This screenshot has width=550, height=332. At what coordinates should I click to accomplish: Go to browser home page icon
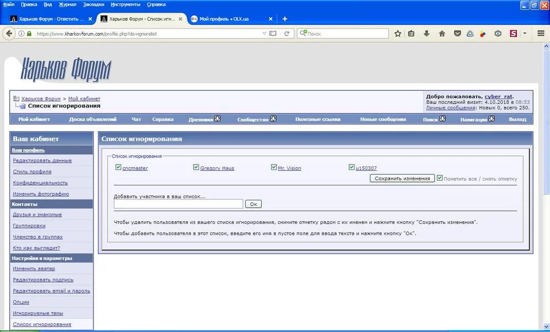[x=442, y=33]
